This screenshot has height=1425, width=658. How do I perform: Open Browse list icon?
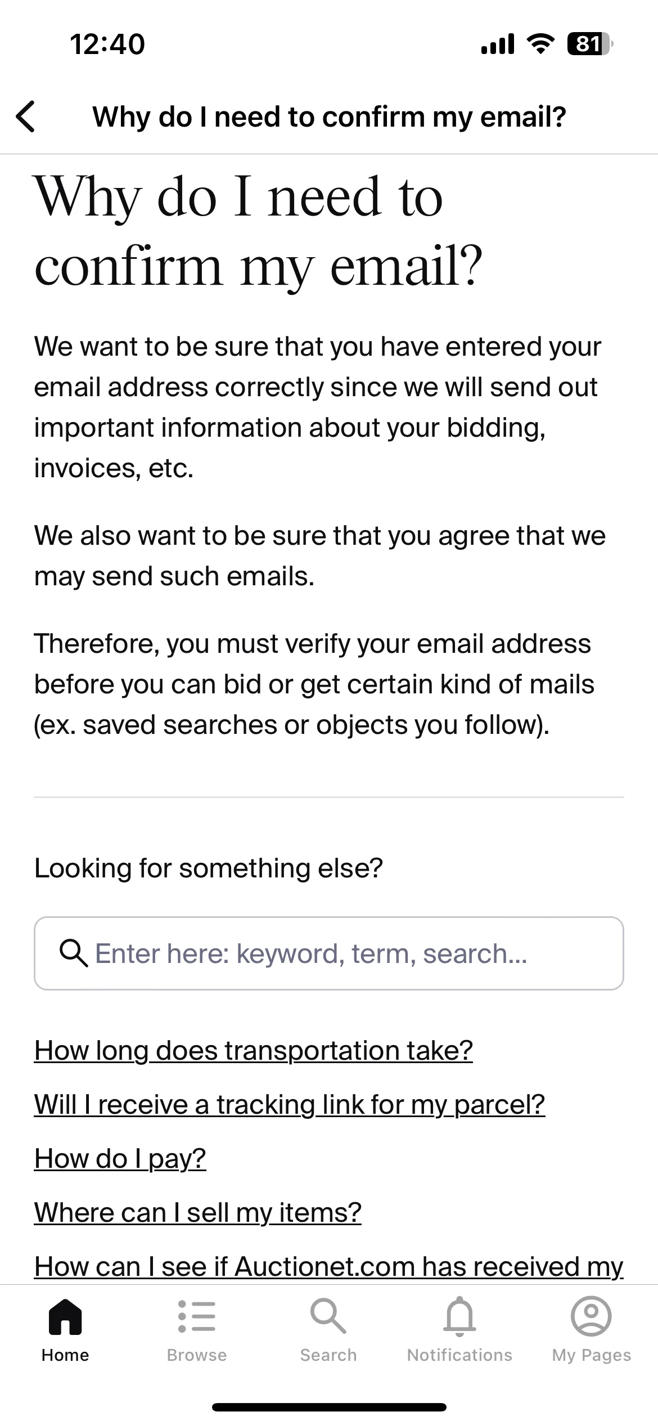click(197, 1316)
